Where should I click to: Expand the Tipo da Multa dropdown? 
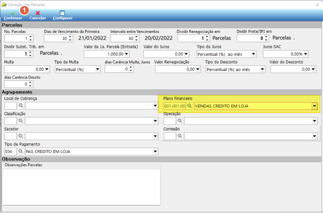(98, 69)
